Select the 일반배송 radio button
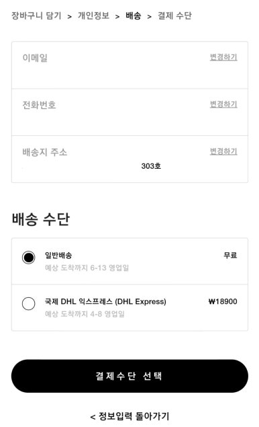The height and width of the screenshot is (427, 259). 29,258
